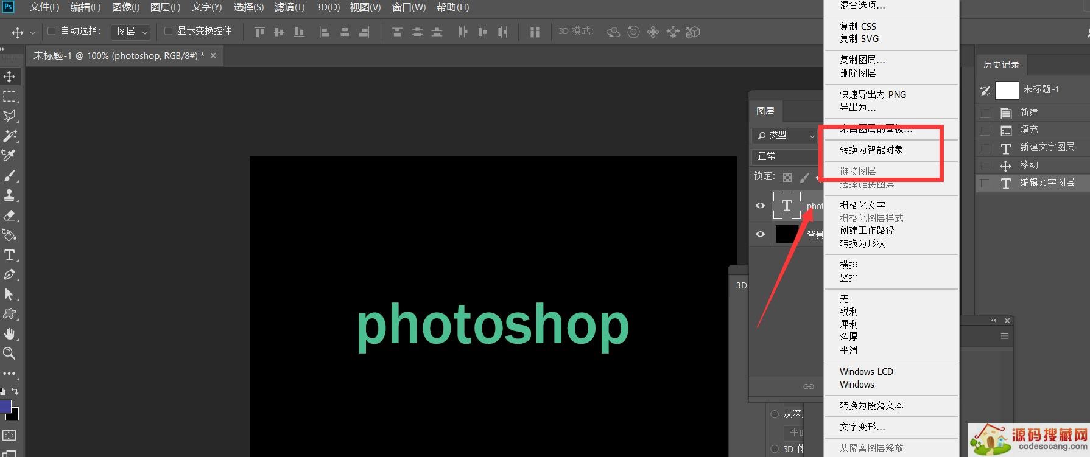This screenshot has height=457, width=1090.
Task: Toggle history state box beside 填充
Action: 985,131
